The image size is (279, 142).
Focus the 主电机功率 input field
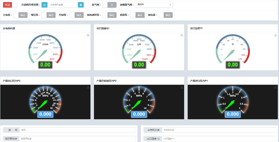219,130
